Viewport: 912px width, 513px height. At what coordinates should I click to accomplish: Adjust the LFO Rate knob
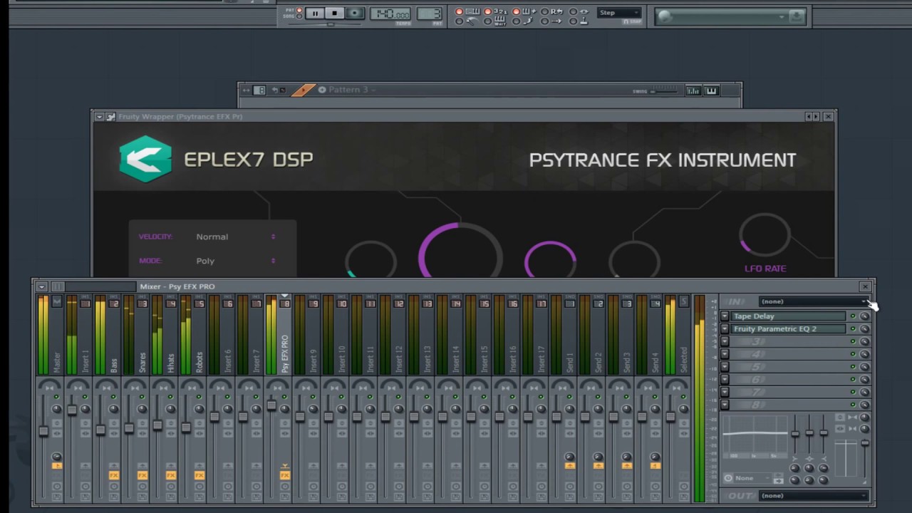(765, 236)
